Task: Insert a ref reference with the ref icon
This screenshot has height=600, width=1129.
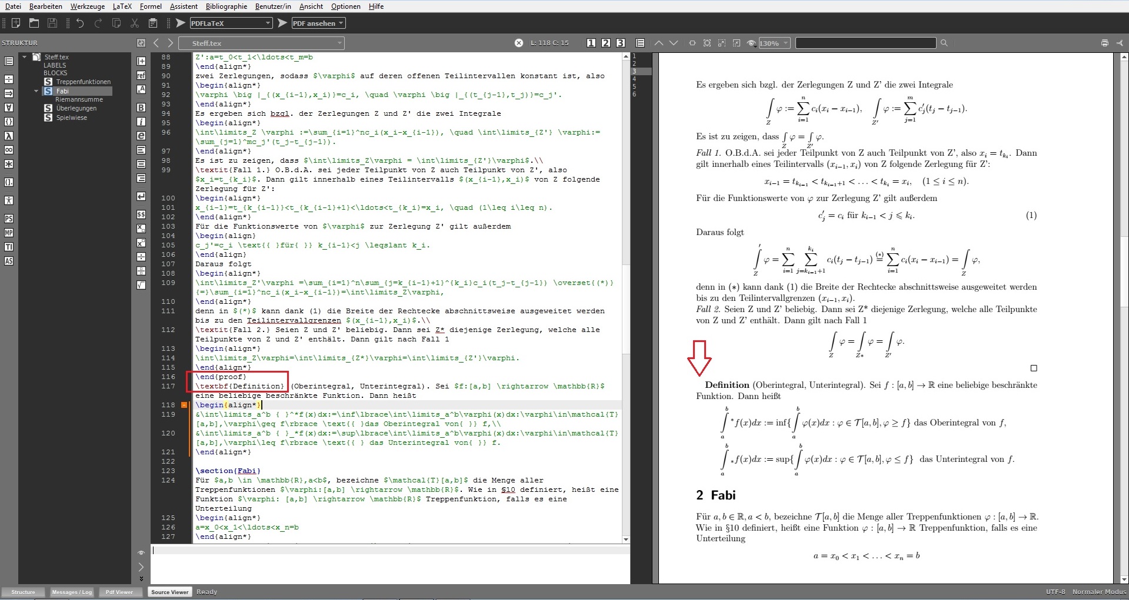Action: tap(141, 75)
